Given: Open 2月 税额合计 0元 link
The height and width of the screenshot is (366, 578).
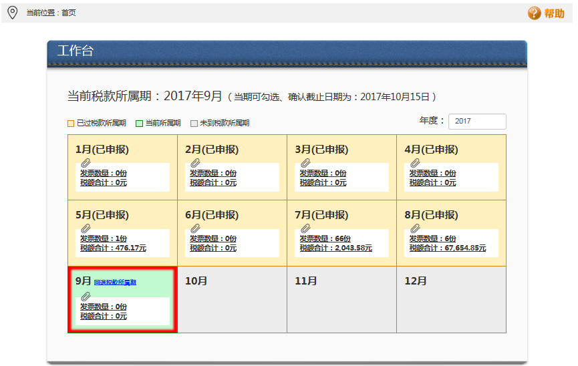Looking at the screenshot, I should point(213,182).
